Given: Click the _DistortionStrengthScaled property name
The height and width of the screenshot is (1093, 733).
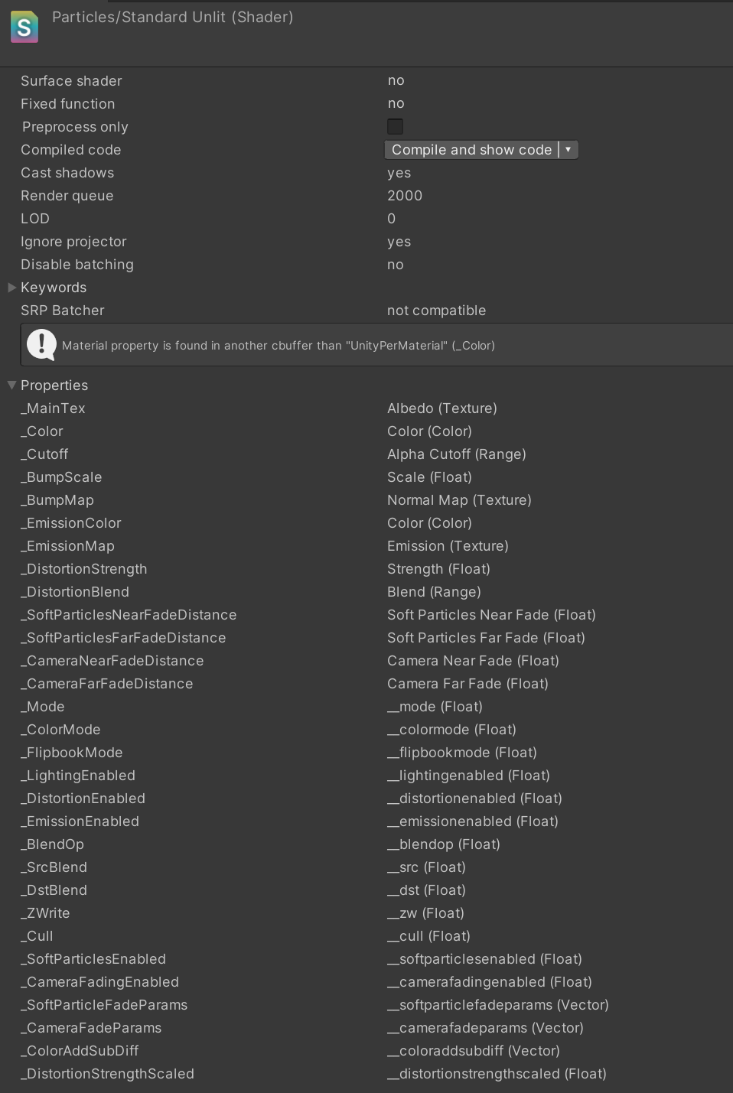Looking at the screenshot, I should (107, 1074).
